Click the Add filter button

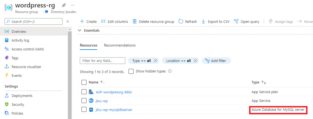(216, 61)
